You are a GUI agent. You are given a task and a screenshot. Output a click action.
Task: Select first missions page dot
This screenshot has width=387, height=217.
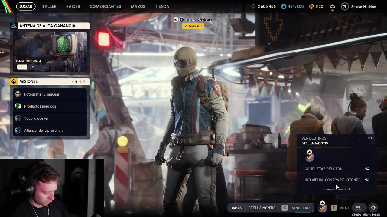tap(76, 82)
